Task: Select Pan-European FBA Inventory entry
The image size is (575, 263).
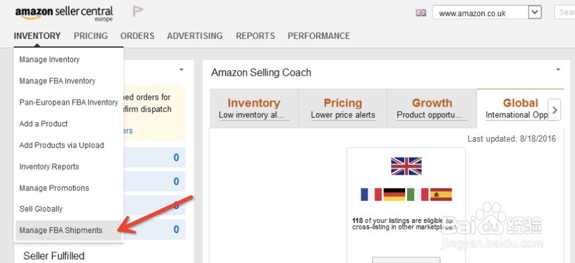Action: 69,102
